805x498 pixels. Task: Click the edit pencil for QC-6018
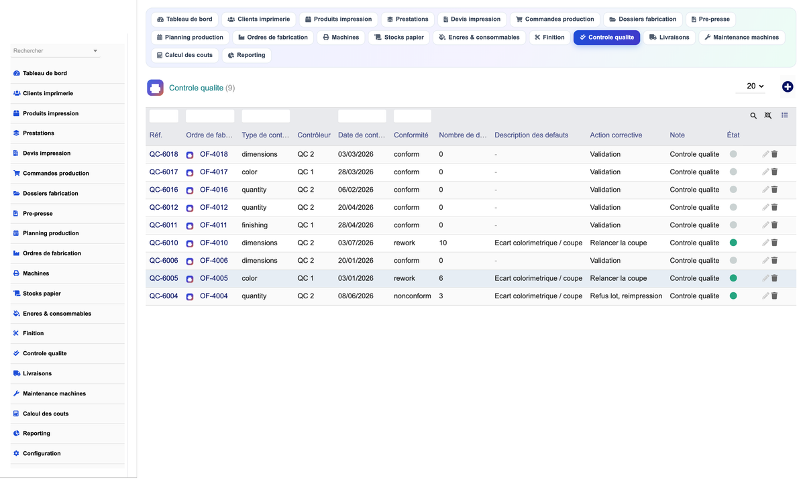coord(765,154)
